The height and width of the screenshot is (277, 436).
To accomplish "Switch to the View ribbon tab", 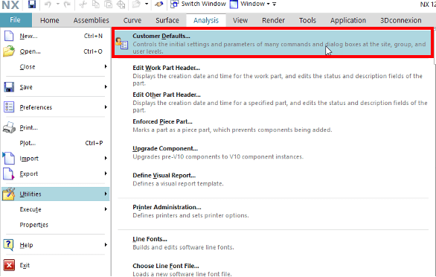I will coord(240,20).
